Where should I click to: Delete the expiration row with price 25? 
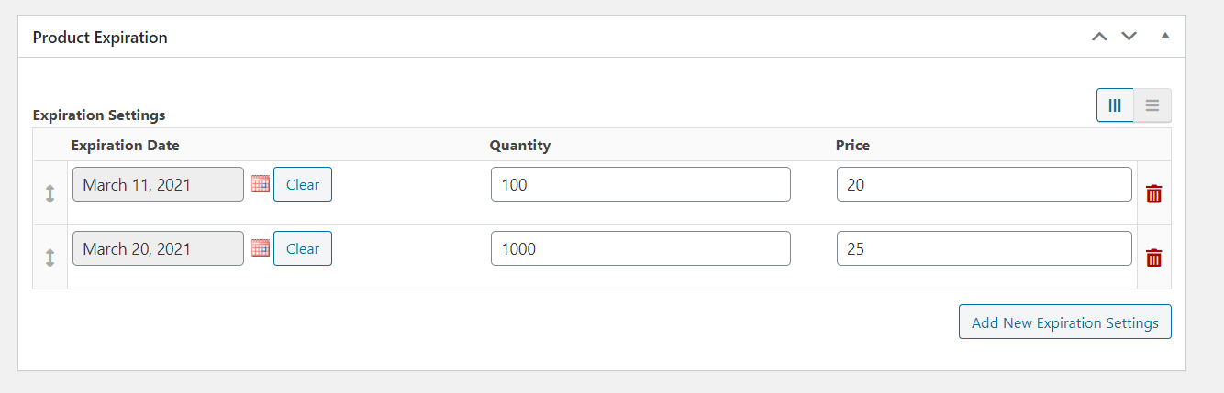click(1154, 257)
